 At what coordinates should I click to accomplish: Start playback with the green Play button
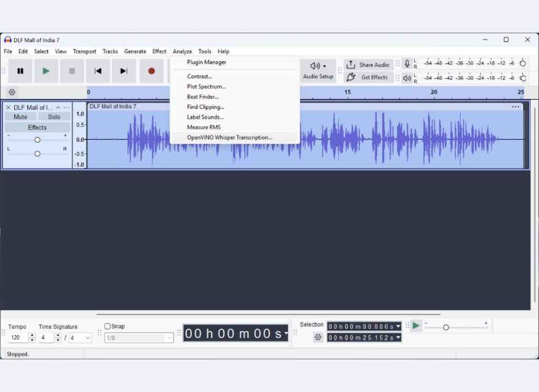46,71
